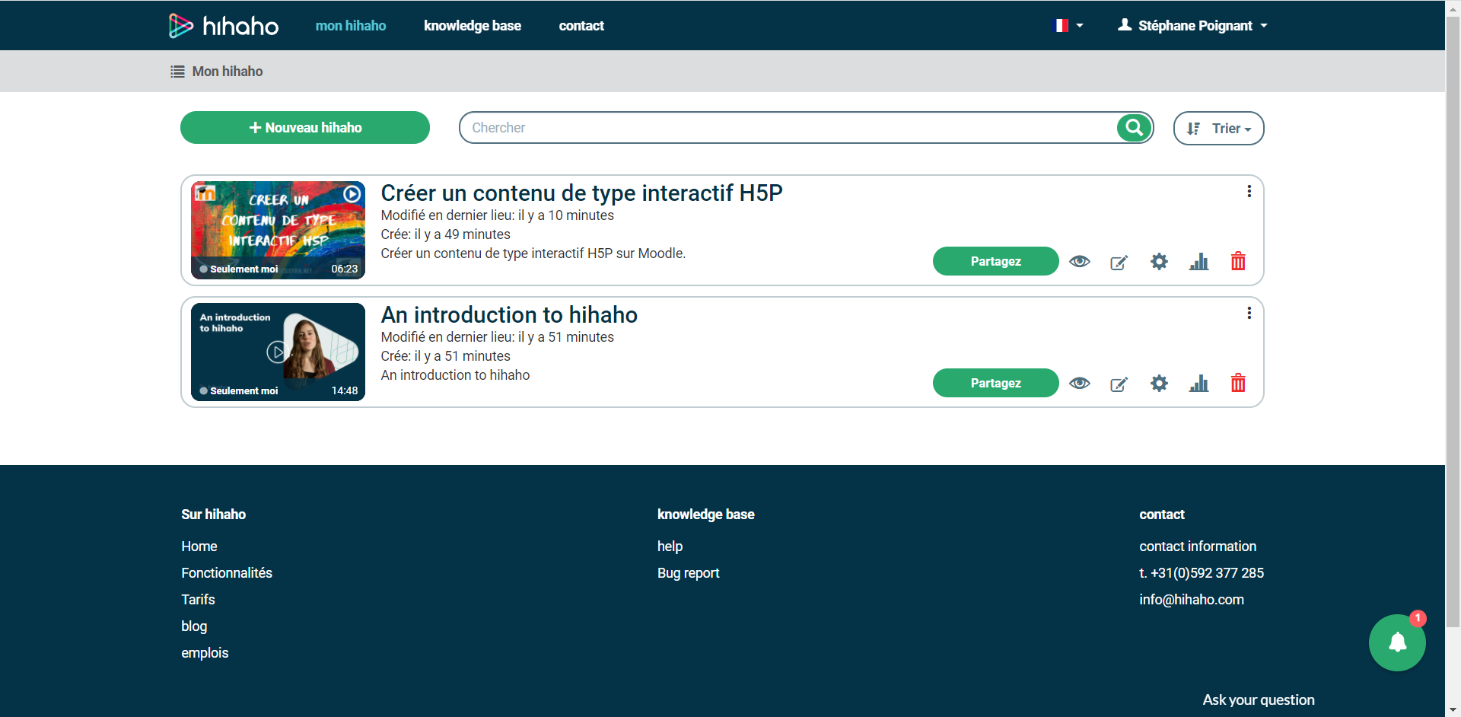1461x717 pixels.
Task: Focus the Chercher search field
Action: point(788,128)
